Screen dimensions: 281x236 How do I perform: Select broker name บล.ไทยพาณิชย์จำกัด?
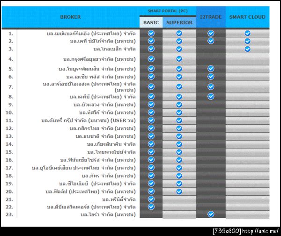[111, 152]
